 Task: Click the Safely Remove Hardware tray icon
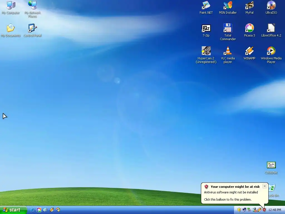pyautogui.click(x=249, y=210)
